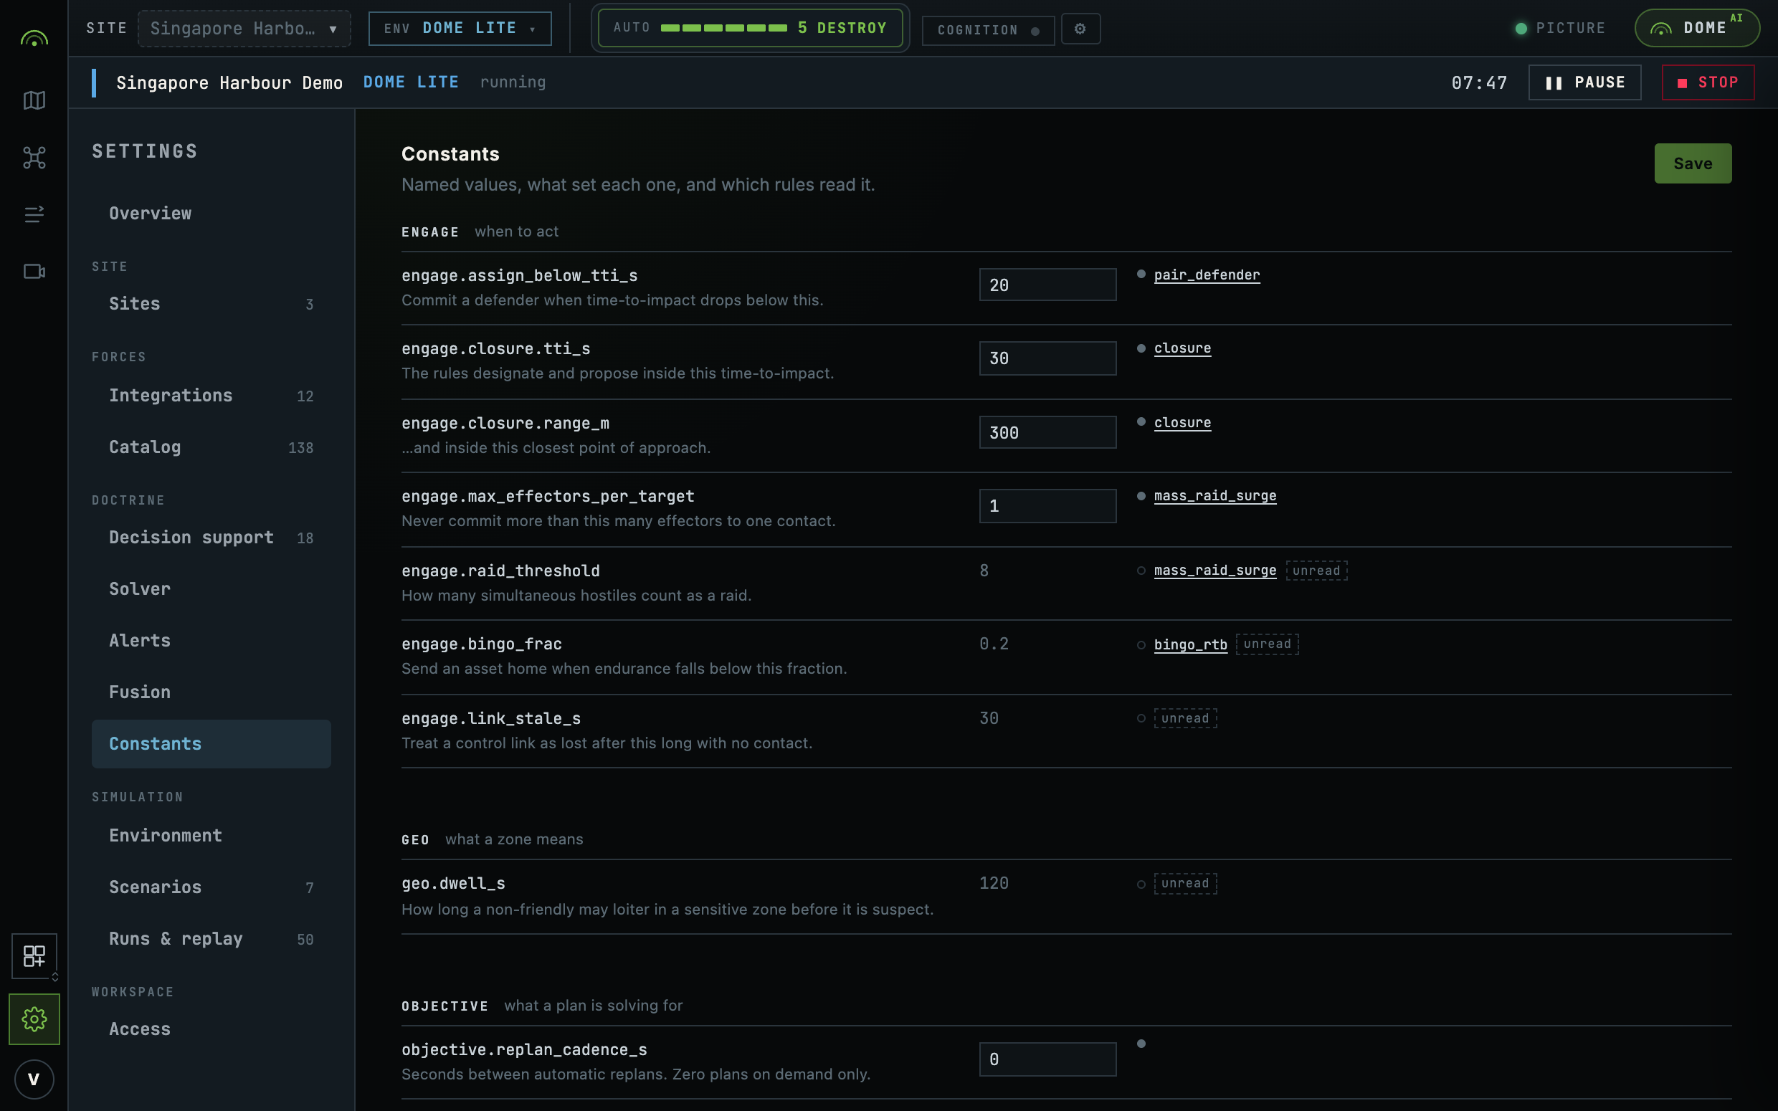Open the pair_defender rule link

point(1207,275)
